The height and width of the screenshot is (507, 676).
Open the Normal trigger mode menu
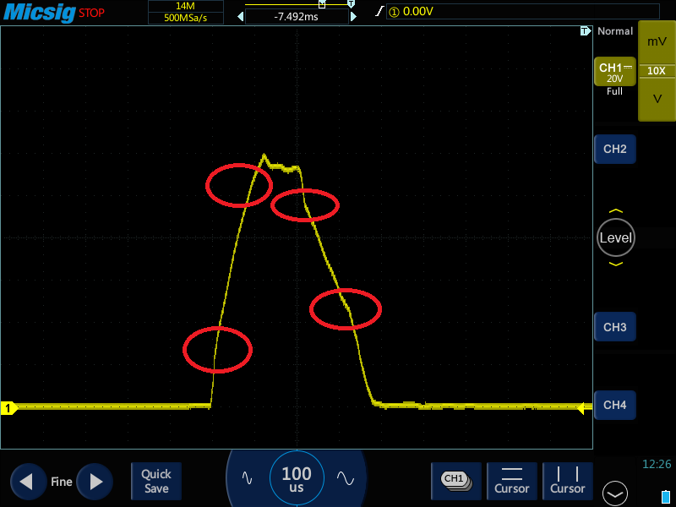(x=614, y=31)
